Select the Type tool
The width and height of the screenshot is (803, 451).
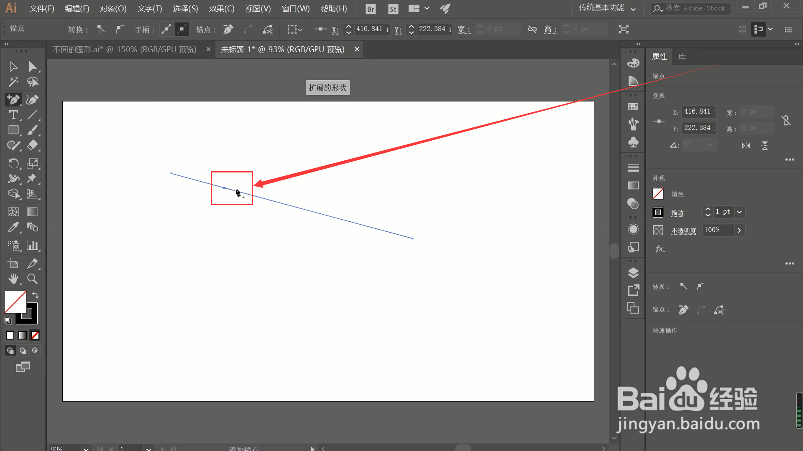click(x=13, y=115)
